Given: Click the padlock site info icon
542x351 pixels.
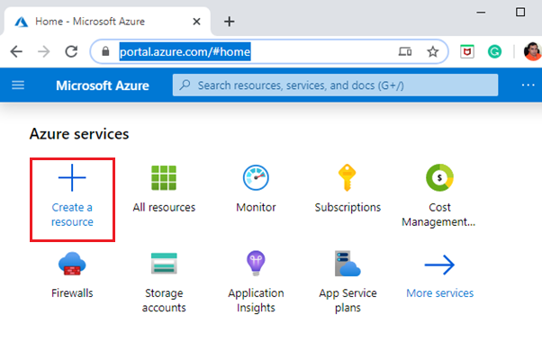Looking at the screenshot, I should pos(105,52).
